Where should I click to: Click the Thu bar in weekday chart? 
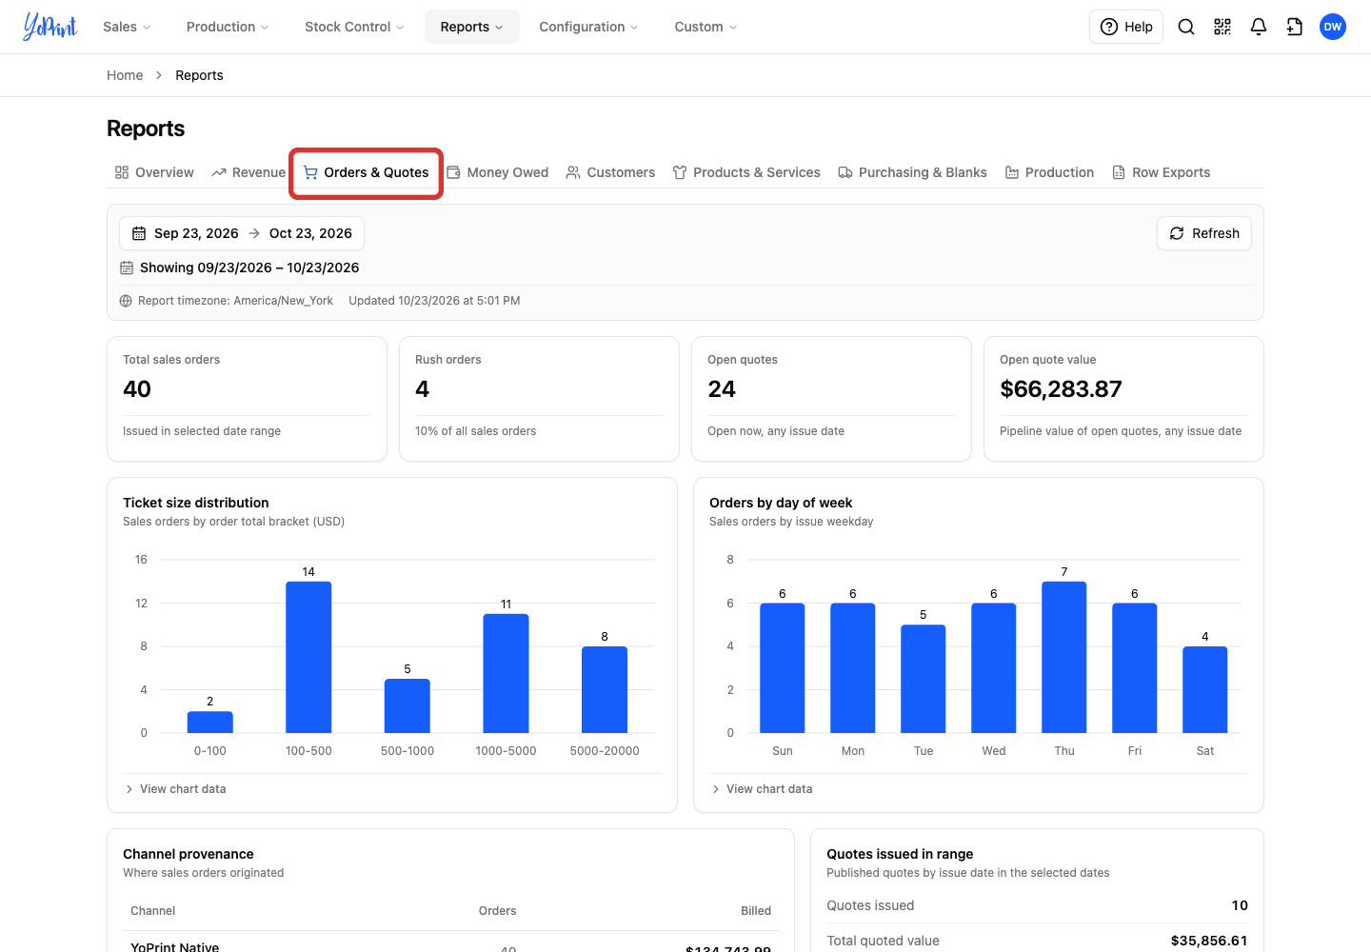[1064, 657]
